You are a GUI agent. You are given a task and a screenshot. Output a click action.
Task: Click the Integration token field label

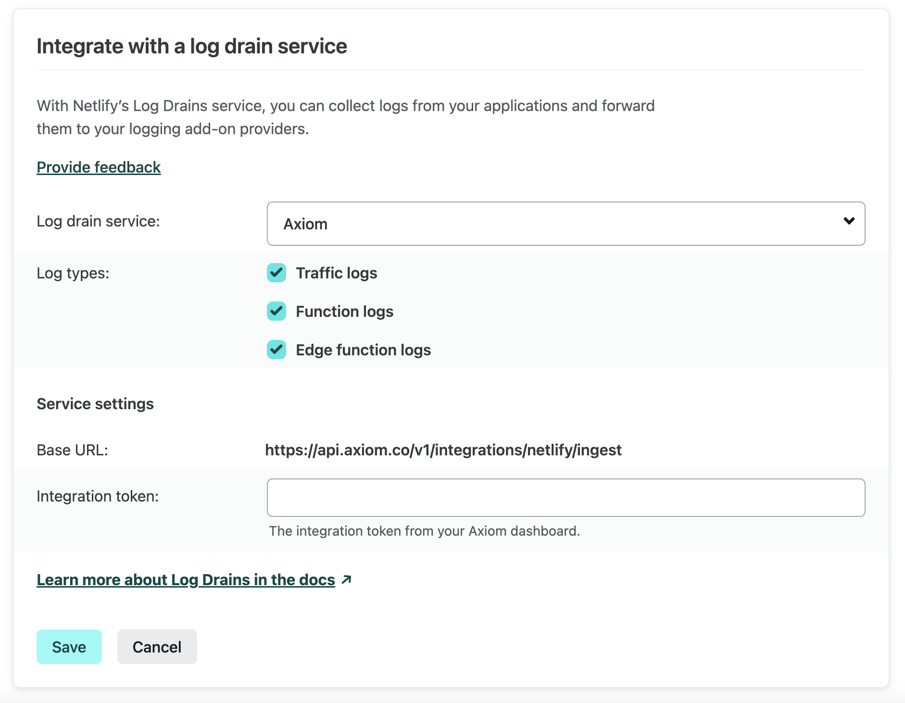tap(98, 496)
